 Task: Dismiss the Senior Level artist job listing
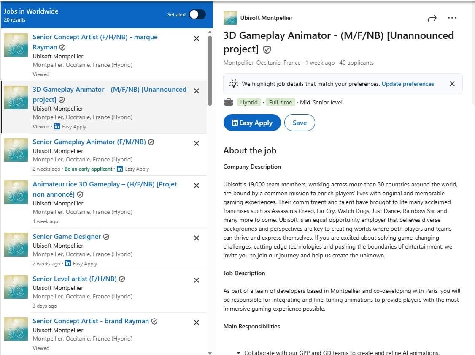tap(197, 280)
